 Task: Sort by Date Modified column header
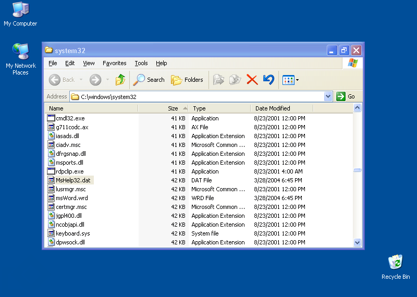click(x=282, y=108)
